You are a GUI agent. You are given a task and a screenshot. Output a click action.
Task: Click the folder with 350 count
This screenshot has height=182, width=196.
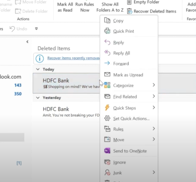(18, 94)
